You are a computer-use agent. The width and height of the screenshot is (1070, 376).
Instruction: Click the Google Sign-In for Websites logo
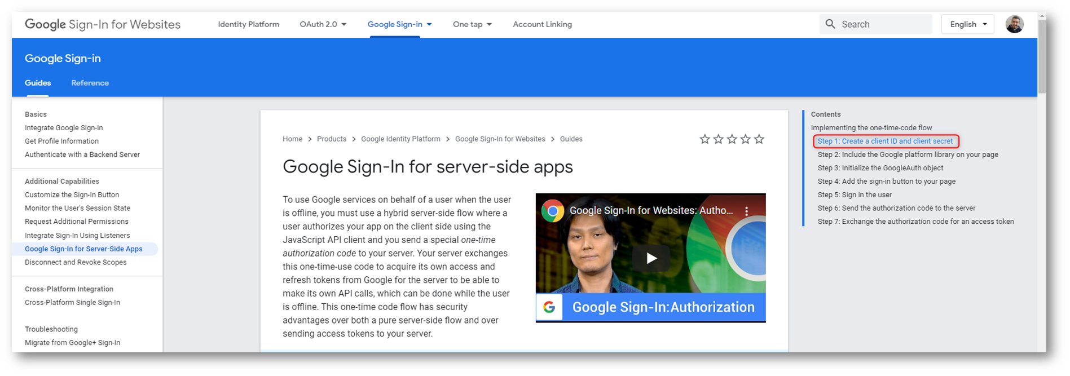(x=103, y=24)
